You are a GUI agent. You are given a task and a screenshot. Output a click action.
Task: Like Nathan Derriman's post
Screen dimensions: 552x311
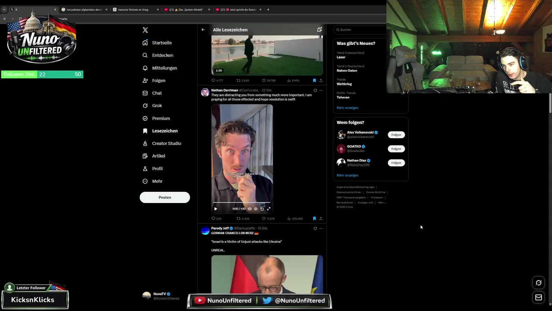coord(268,219)
